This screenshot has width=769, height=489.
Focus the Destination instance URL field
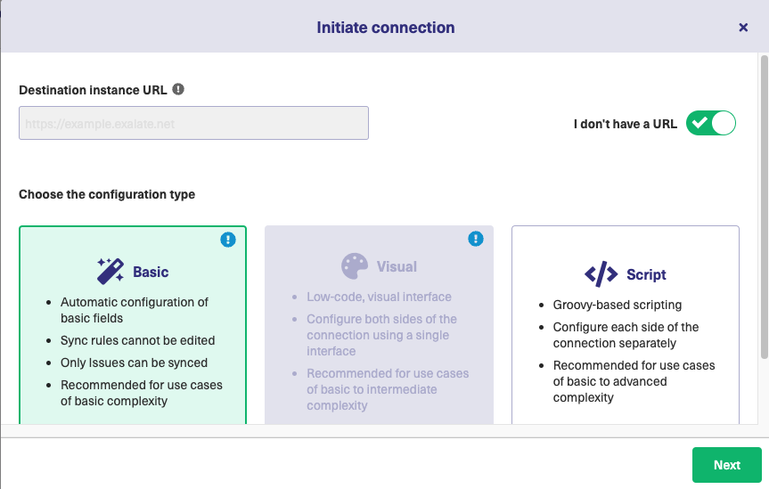point(193,124)
